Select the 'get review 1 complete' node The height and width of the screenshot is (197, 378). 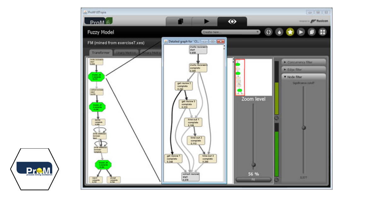174,158
